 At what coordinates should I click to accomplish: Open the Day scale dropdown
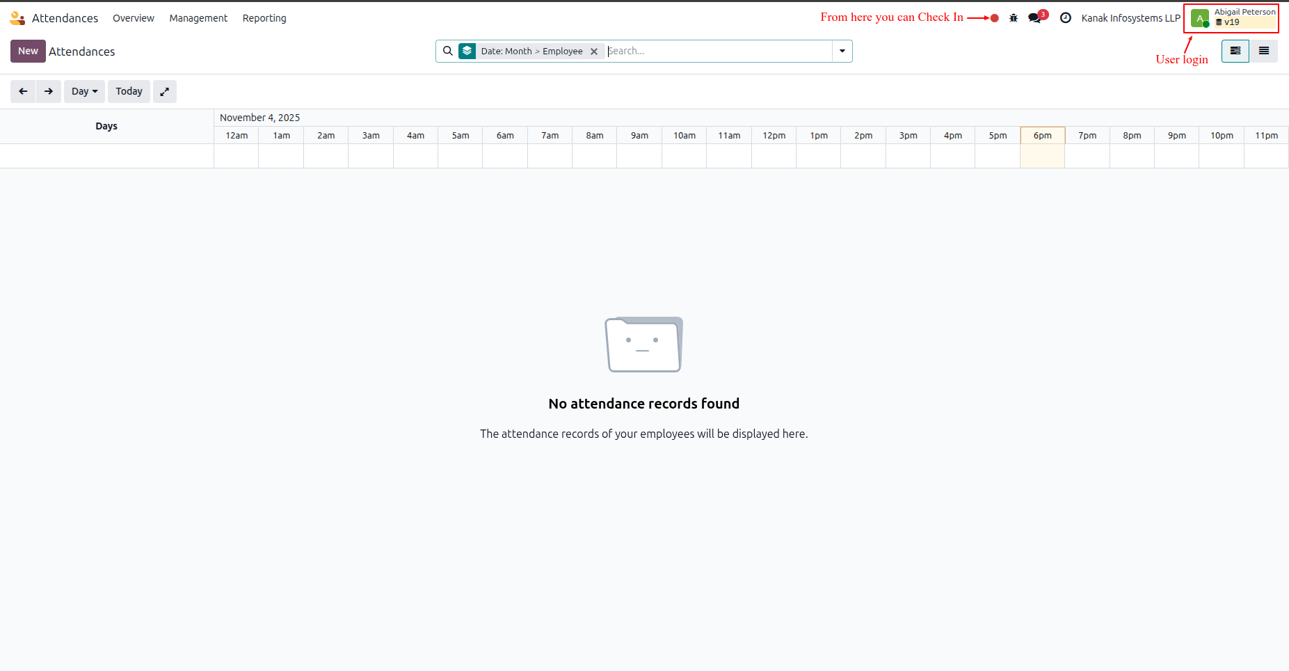(84, 91)
